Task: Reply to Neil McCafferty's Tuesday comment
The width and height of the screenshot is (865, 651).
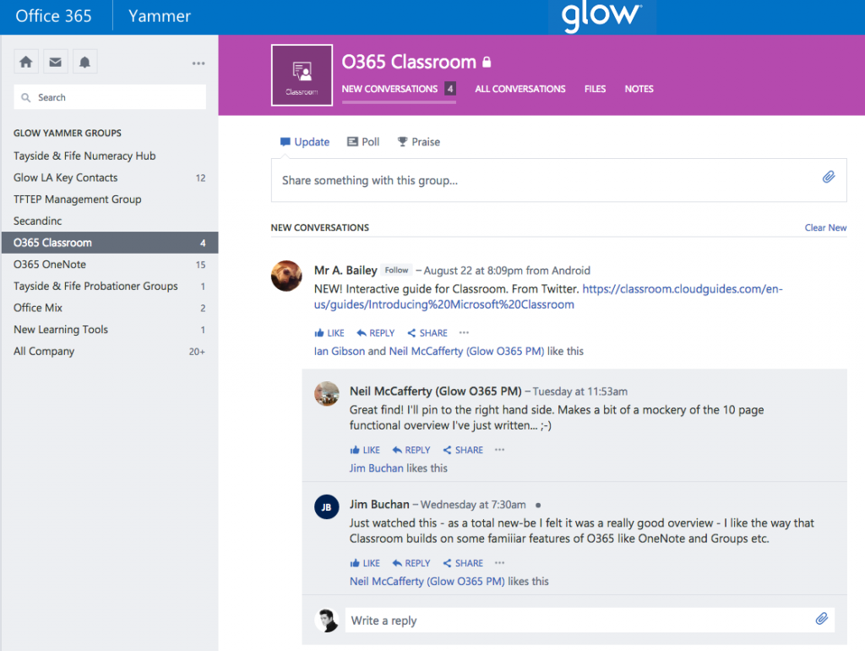Action: (x=411, y=450)
